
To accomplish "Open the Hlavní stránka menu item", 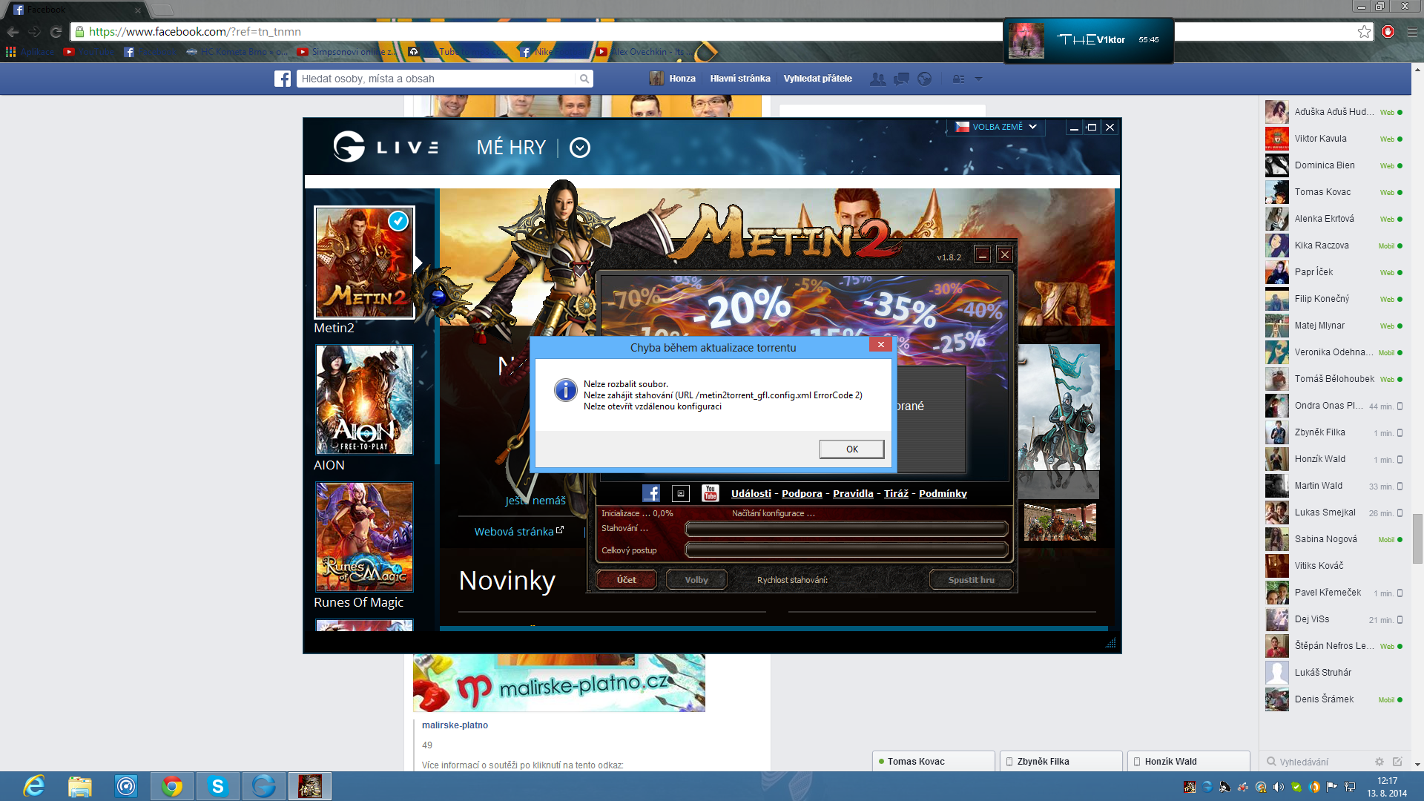I will [739, 79].
